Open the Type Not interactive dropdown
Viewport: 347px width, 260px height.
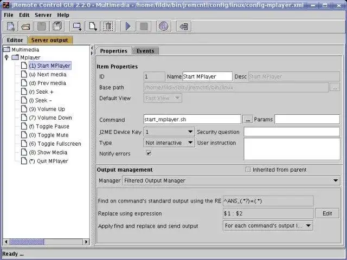coord(169,143)
